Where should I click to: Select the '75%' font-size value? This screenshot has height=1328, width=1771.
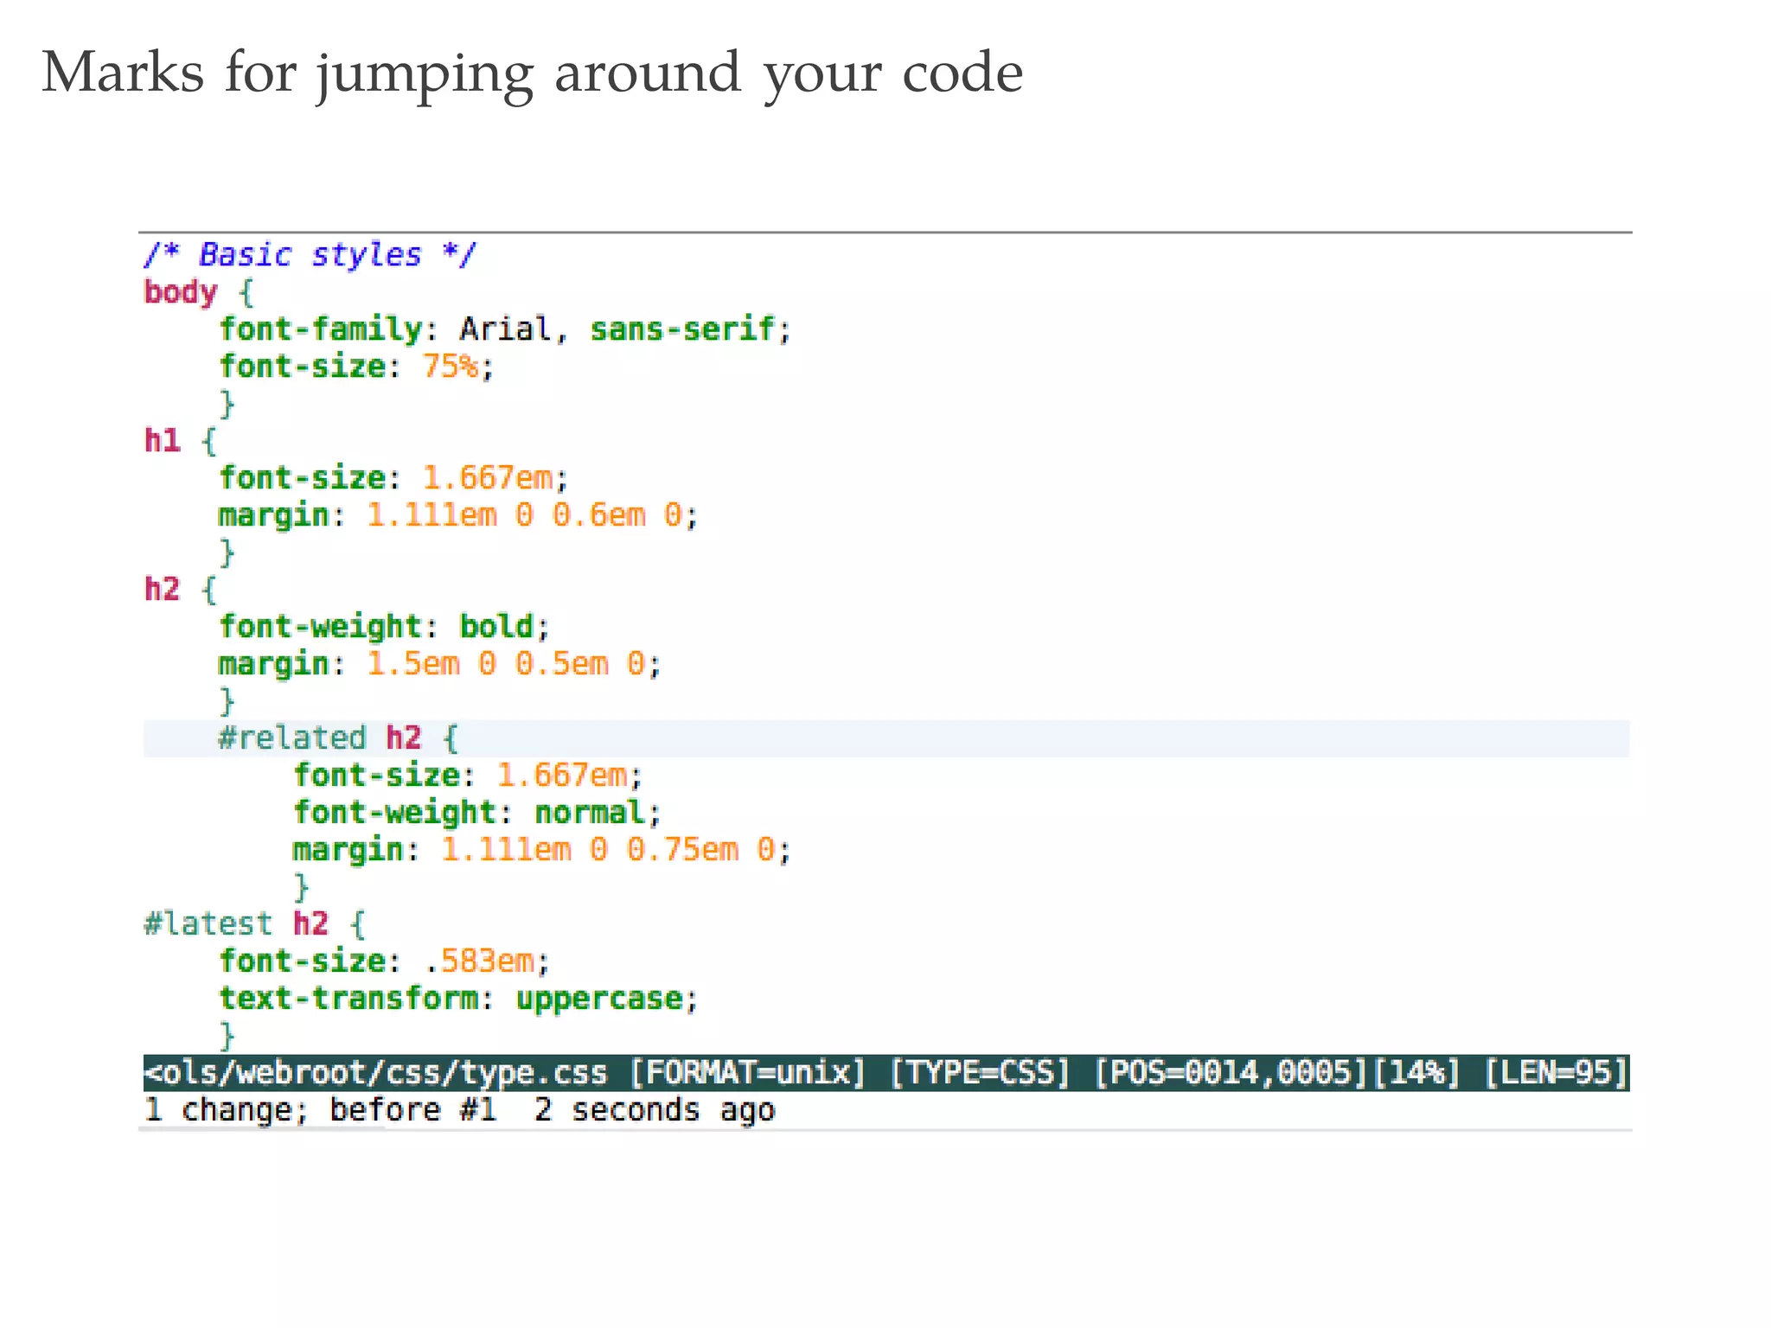click(450, 367)
